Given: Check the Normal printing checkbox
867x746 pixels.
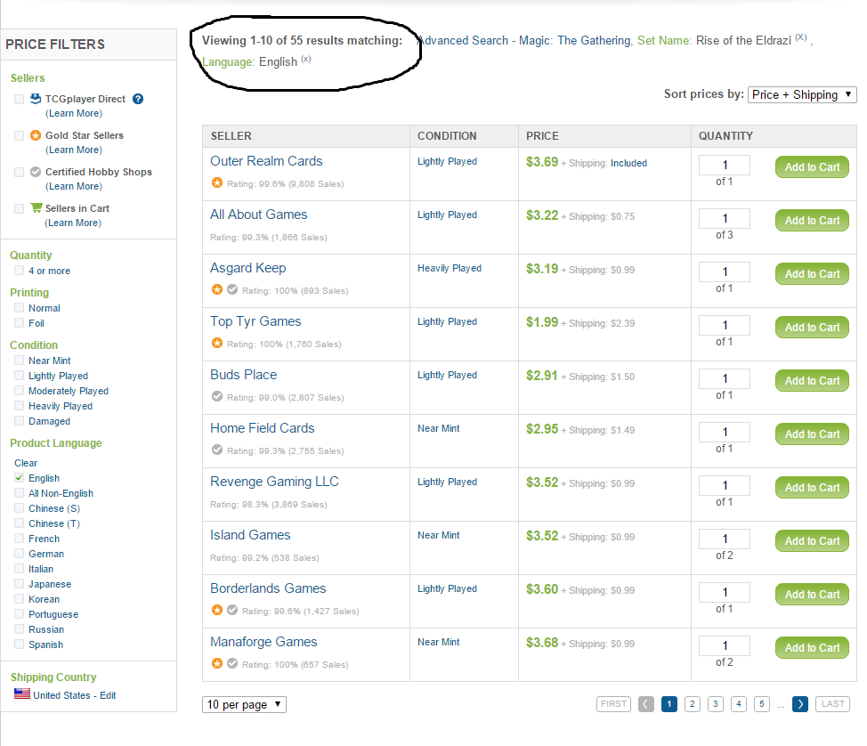Looking at the screenshot, I should pos(20,308).
